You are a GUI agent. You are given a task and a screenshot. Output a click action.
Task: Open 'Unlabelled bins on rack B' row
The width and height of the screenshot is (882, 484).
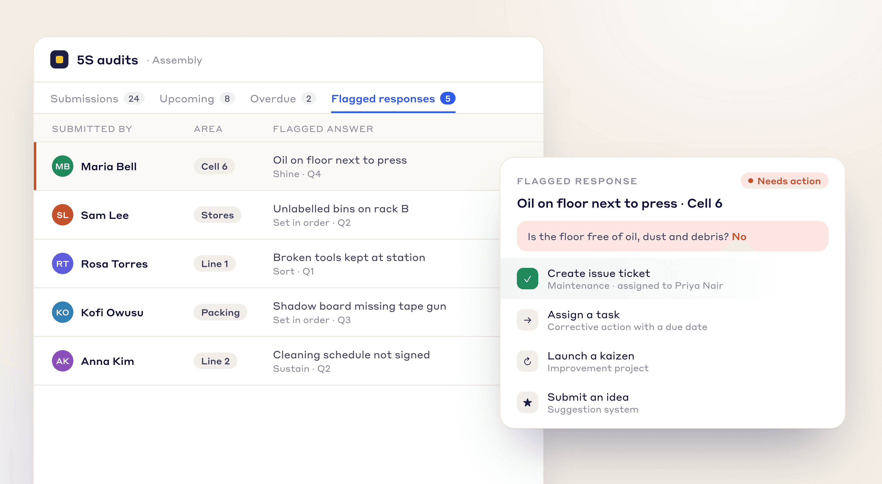267,215
